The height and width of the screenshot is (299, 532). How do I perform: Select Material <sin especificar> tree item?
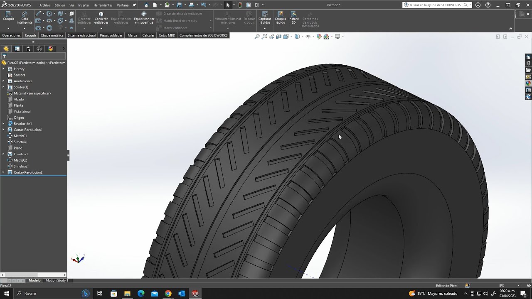click(32, 93)
